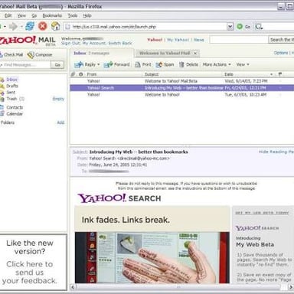Expand the View dropdown menu

pos(243,64)
